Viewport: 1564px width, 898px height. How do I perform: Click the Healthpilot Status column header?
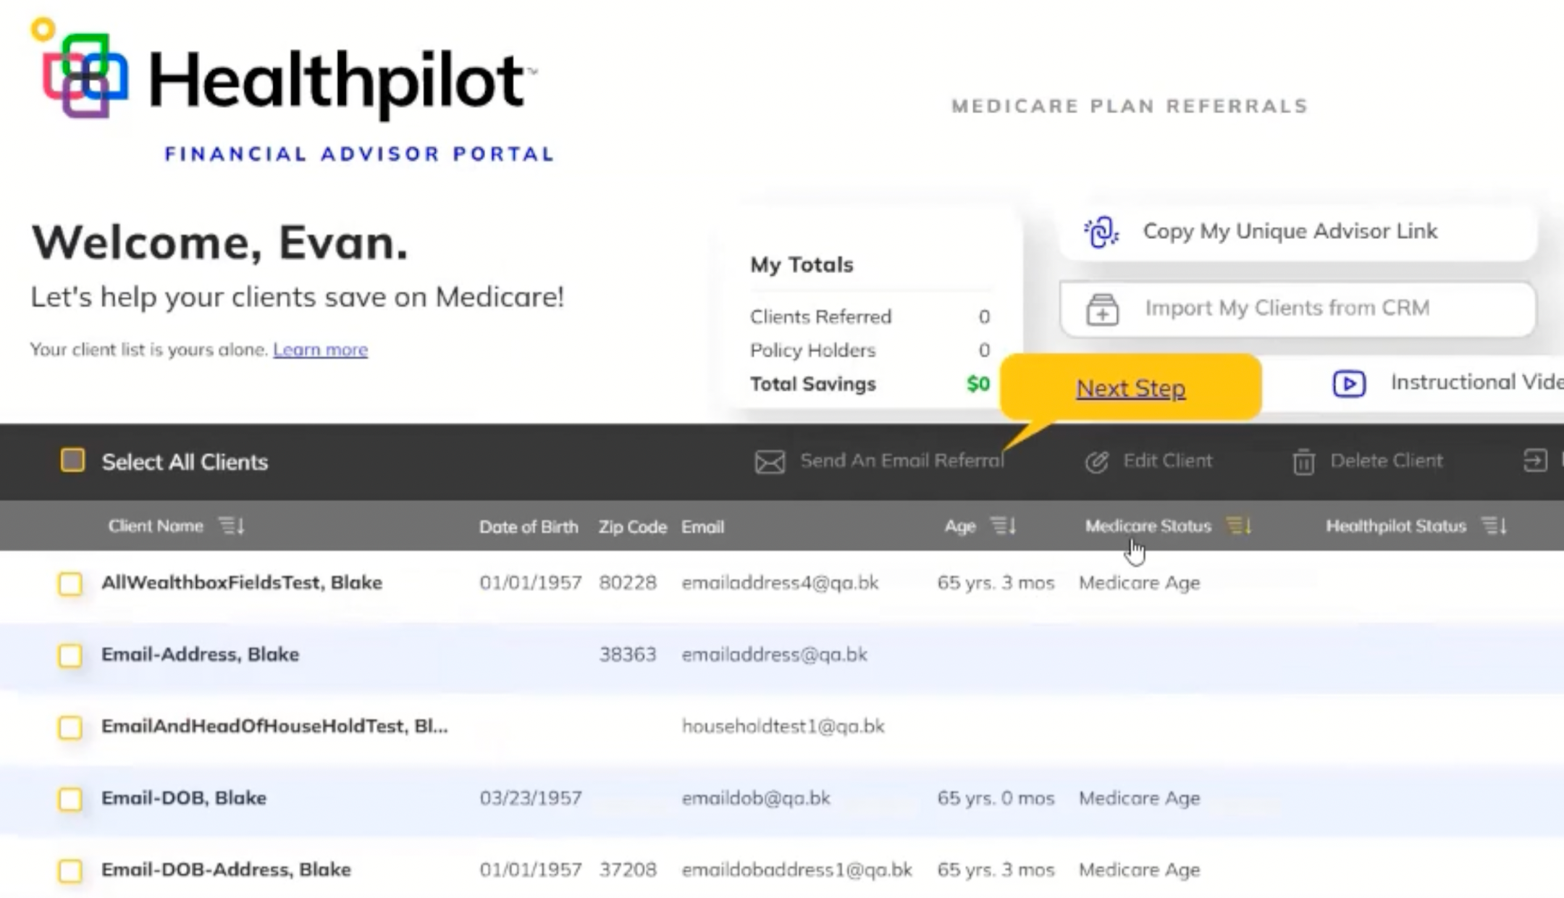[x=1396, y=526]
